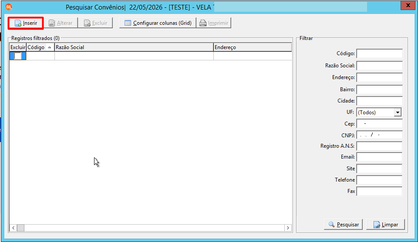
Task: Click the Excluir toolbar button
Action: click(95, 23)
